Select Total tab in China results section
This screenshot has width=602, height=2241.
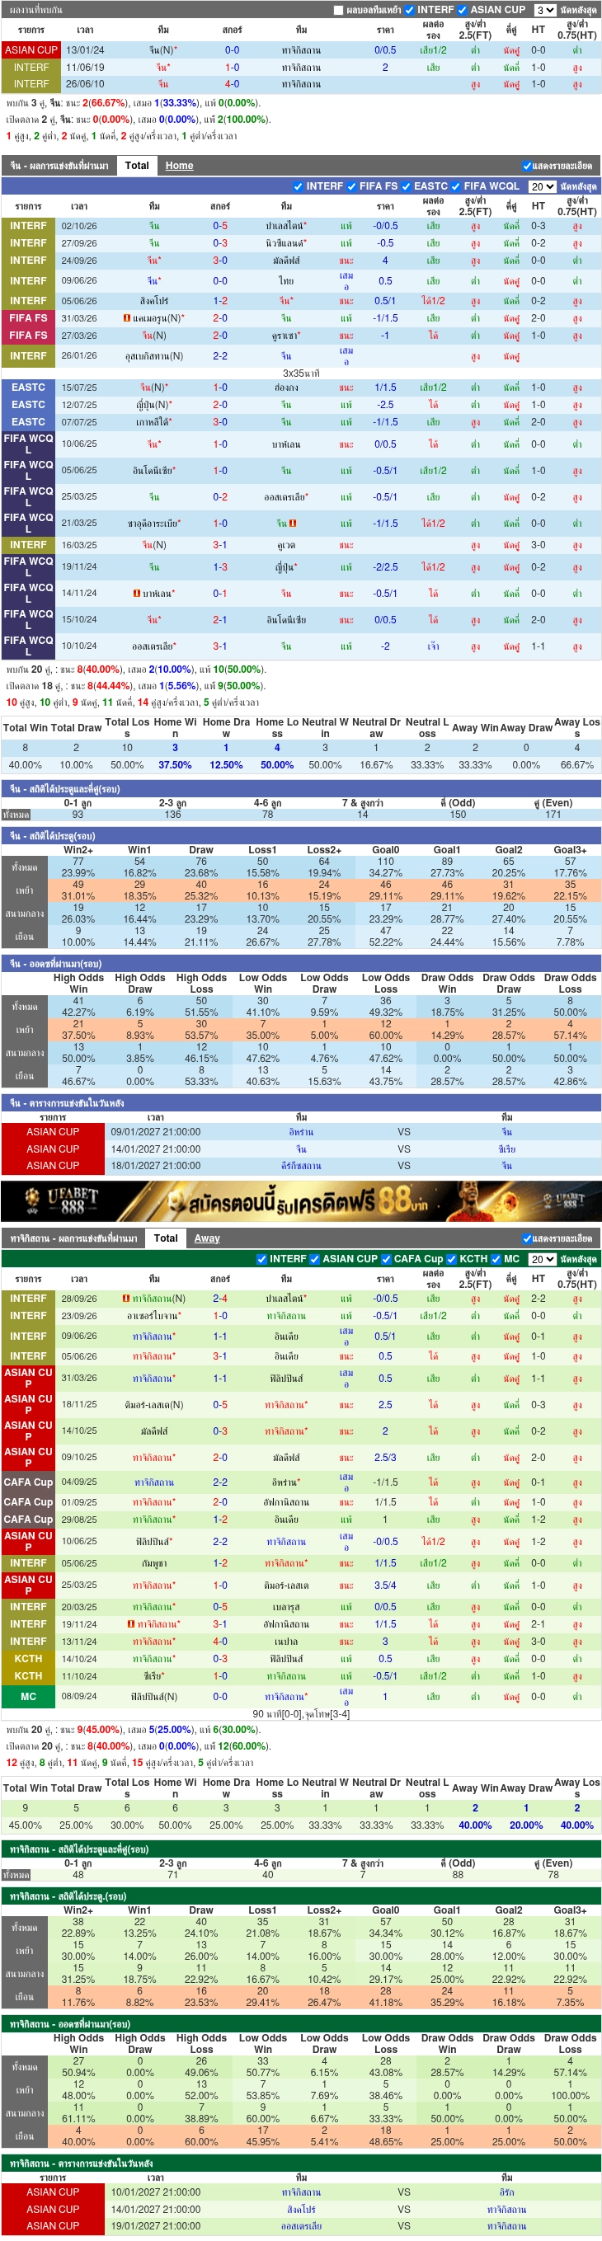point(137,165)
